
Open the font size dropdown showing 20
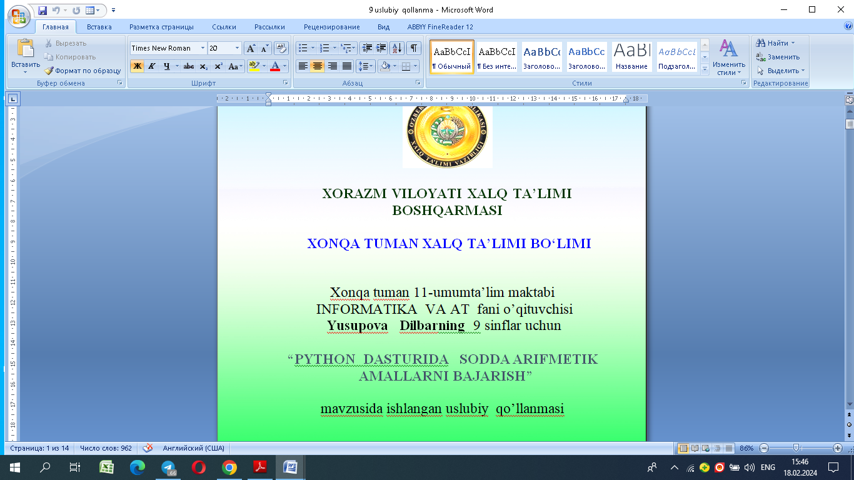(236, 48)
